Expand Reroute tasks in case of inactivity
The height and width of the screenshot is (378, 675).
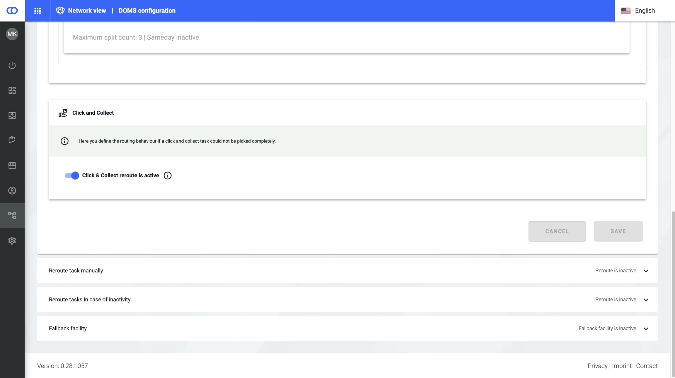coord(646,300)
